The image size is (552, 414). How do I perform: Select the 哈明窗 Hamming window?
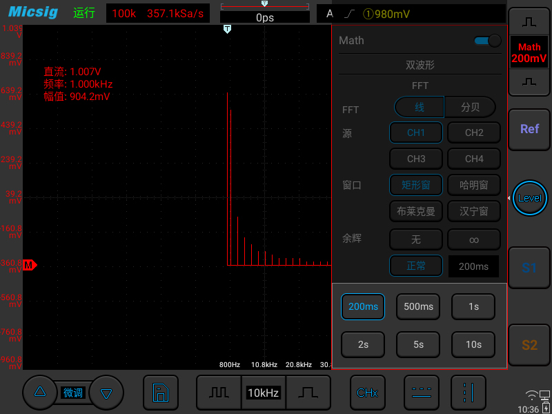pyautogui.click(x=474, y=185)
